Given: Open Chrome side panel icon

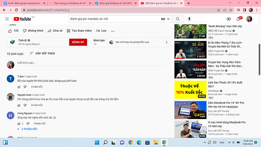Looking at the screenshot, I should pos(244,10).
